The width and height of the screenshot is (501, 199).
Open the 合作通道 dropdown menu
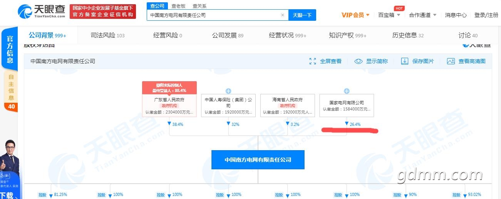423,15
